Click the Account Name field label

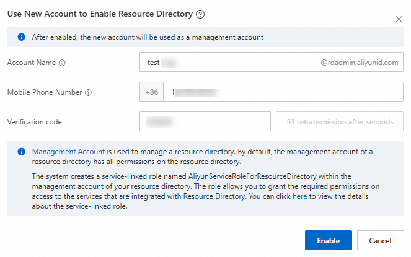click(32, 63)
